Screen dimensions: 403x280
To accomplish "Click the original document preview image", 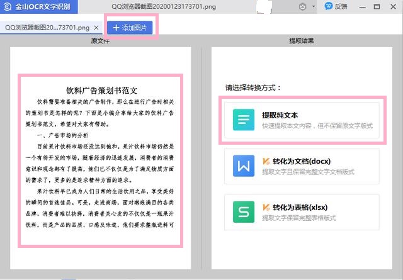I will click(x=101, y=161).
